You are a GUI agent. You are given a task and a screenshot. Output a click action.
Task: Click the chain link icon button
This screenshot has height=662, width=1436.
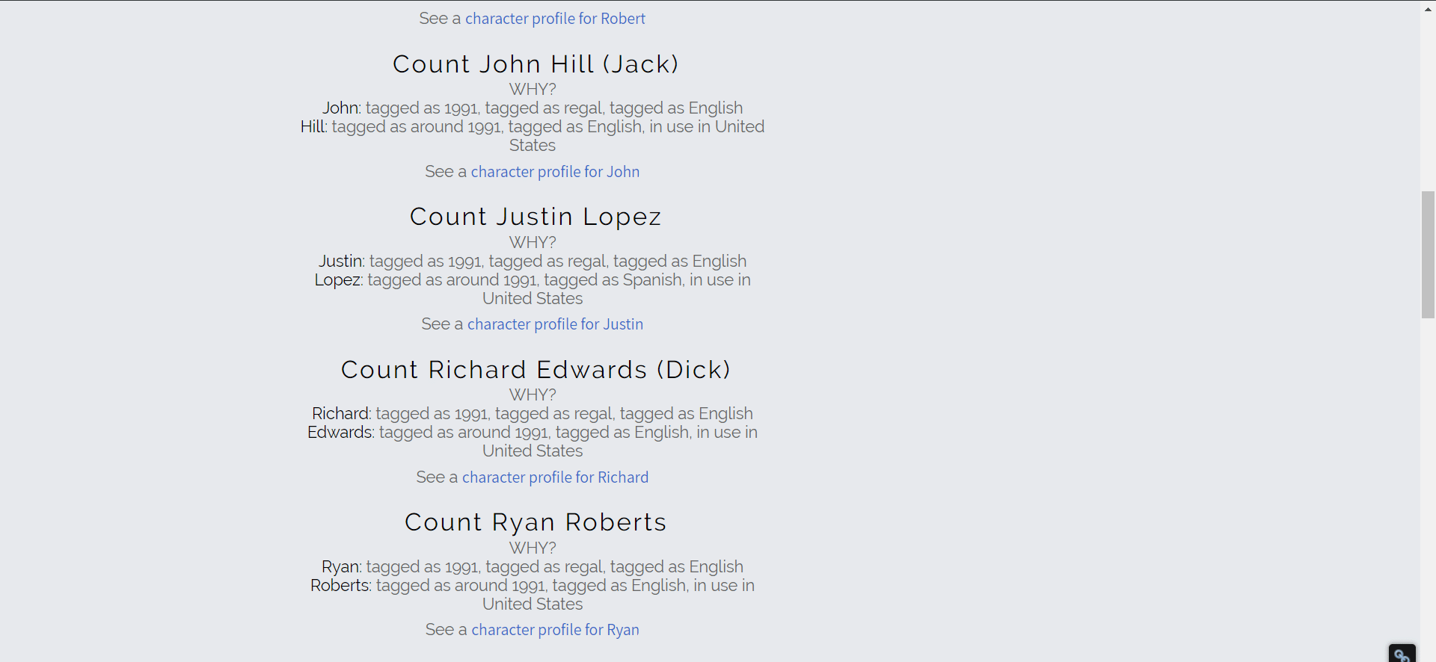pyautogui.click(x=1402, y=654)
